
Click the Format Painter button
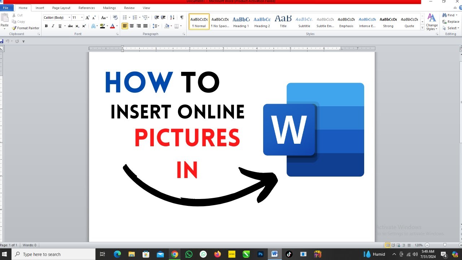(x=26, y=28)
